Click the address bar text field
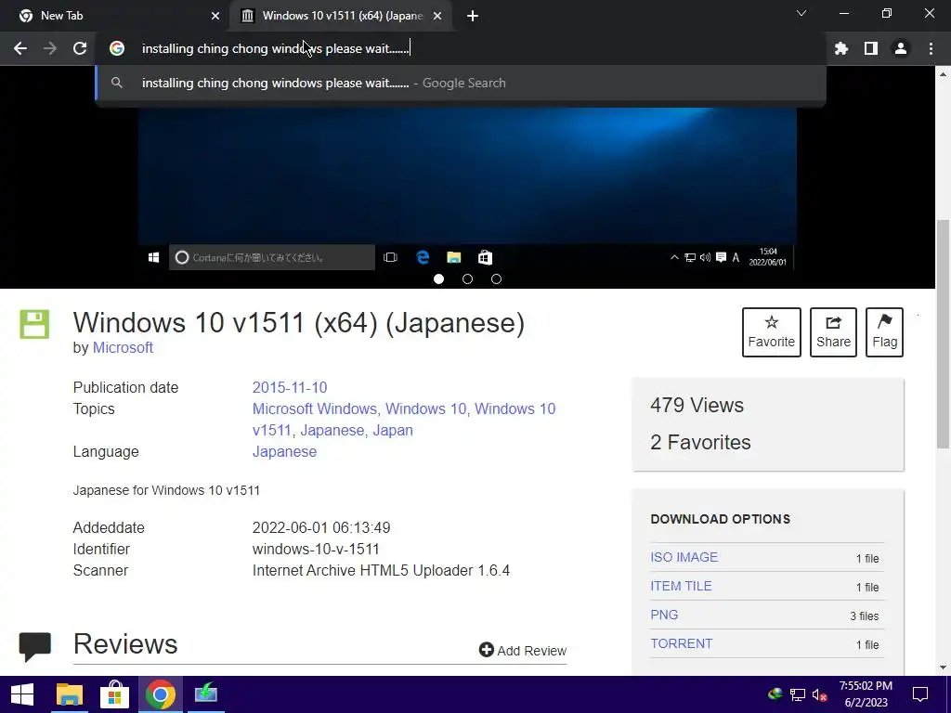This screenshot has width=951, height=713. point(461,48)
